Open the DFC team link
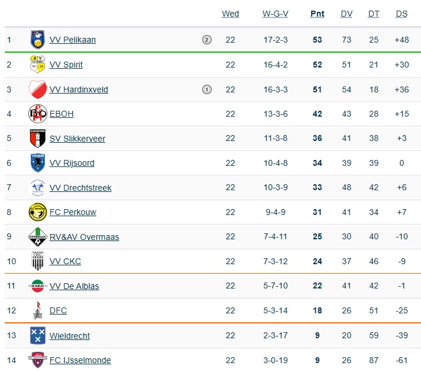 click(x=58, y=310)
